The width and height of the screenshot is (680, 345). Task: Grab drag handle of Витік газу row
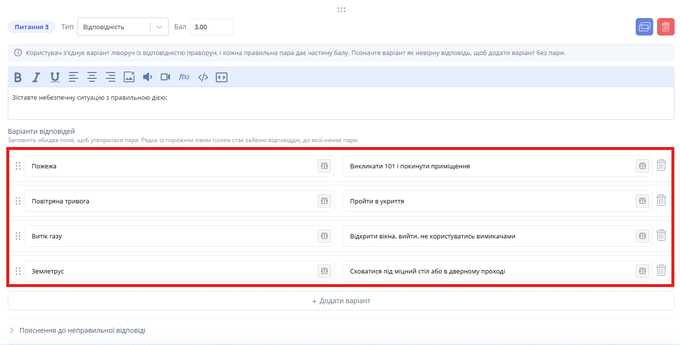point(18,236)
